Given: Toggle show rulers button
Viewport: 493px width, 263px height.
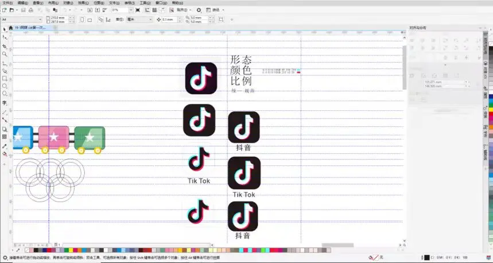Looking at the screenshot, I should (x=147, y=10).
